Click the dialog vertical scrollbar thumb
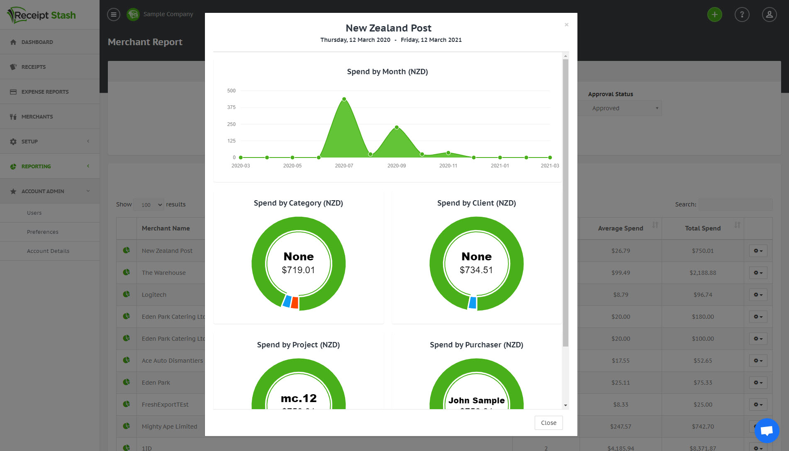Image resolution: width=789 pixels, height=451 pixels. pyautogui.click(x=565, y=203)
